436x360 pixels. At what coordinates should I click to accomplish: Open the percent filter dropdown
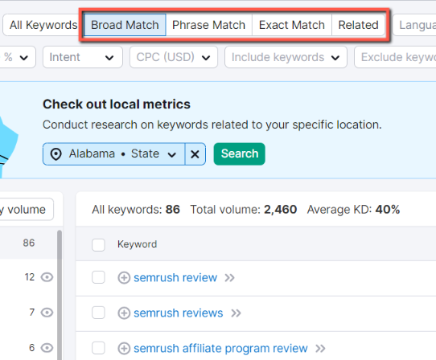18,57
